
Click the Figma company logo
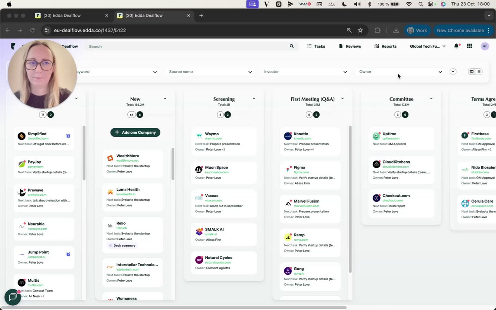288,170
